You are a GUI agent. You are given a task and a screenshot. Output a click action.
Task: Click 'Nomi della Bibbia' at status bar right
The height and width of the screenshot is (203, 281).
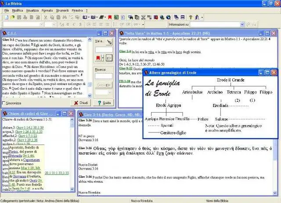(217, 201)
